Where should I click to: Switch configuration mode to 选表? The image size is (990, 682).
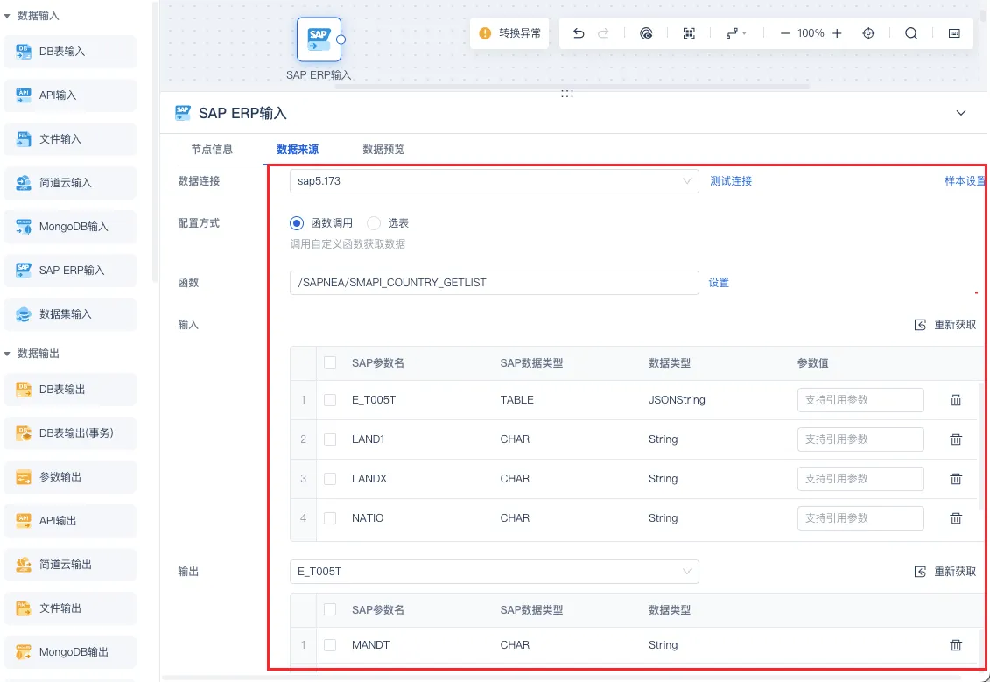point(374,222)
